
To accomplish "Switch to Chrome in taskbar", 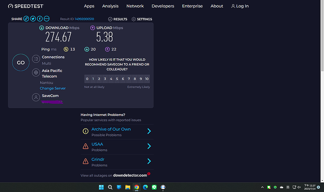I will (x=137, y=187).
